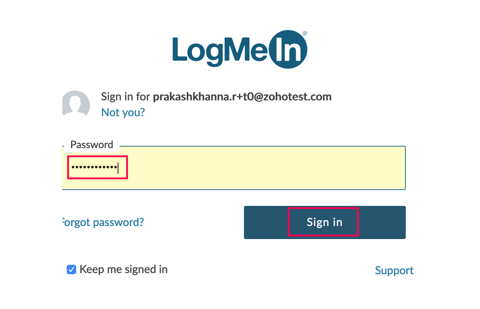
Task: Toggle the Keep me signed in checkbox
Action: point(71,269)
